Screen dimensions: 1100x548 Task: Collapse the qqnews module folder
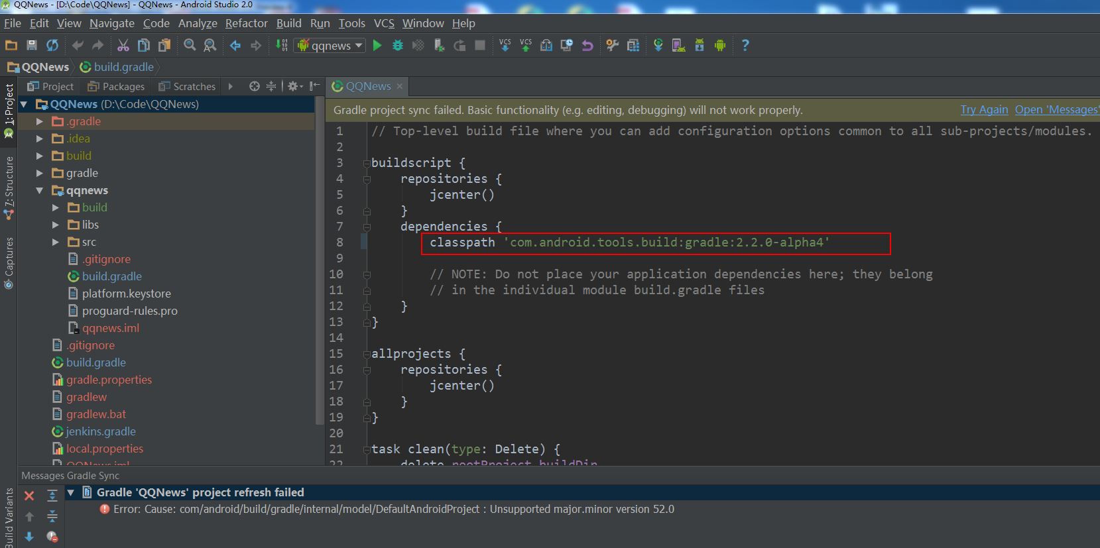[40, 190]
